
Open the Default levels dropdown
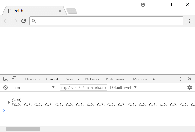pos(123,88)
